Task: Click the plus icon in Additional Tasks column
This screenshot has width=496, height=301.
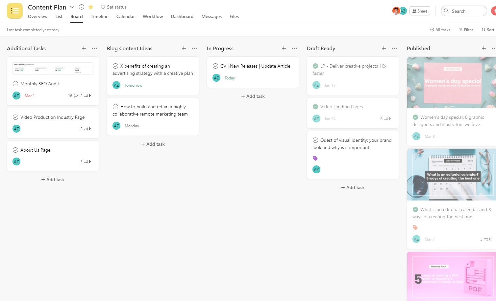Action: pyautogui.click(x=84, y=48)
